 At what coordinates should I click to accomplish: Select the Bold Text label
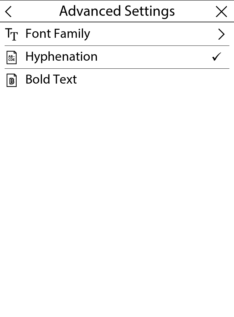point(51,80)
